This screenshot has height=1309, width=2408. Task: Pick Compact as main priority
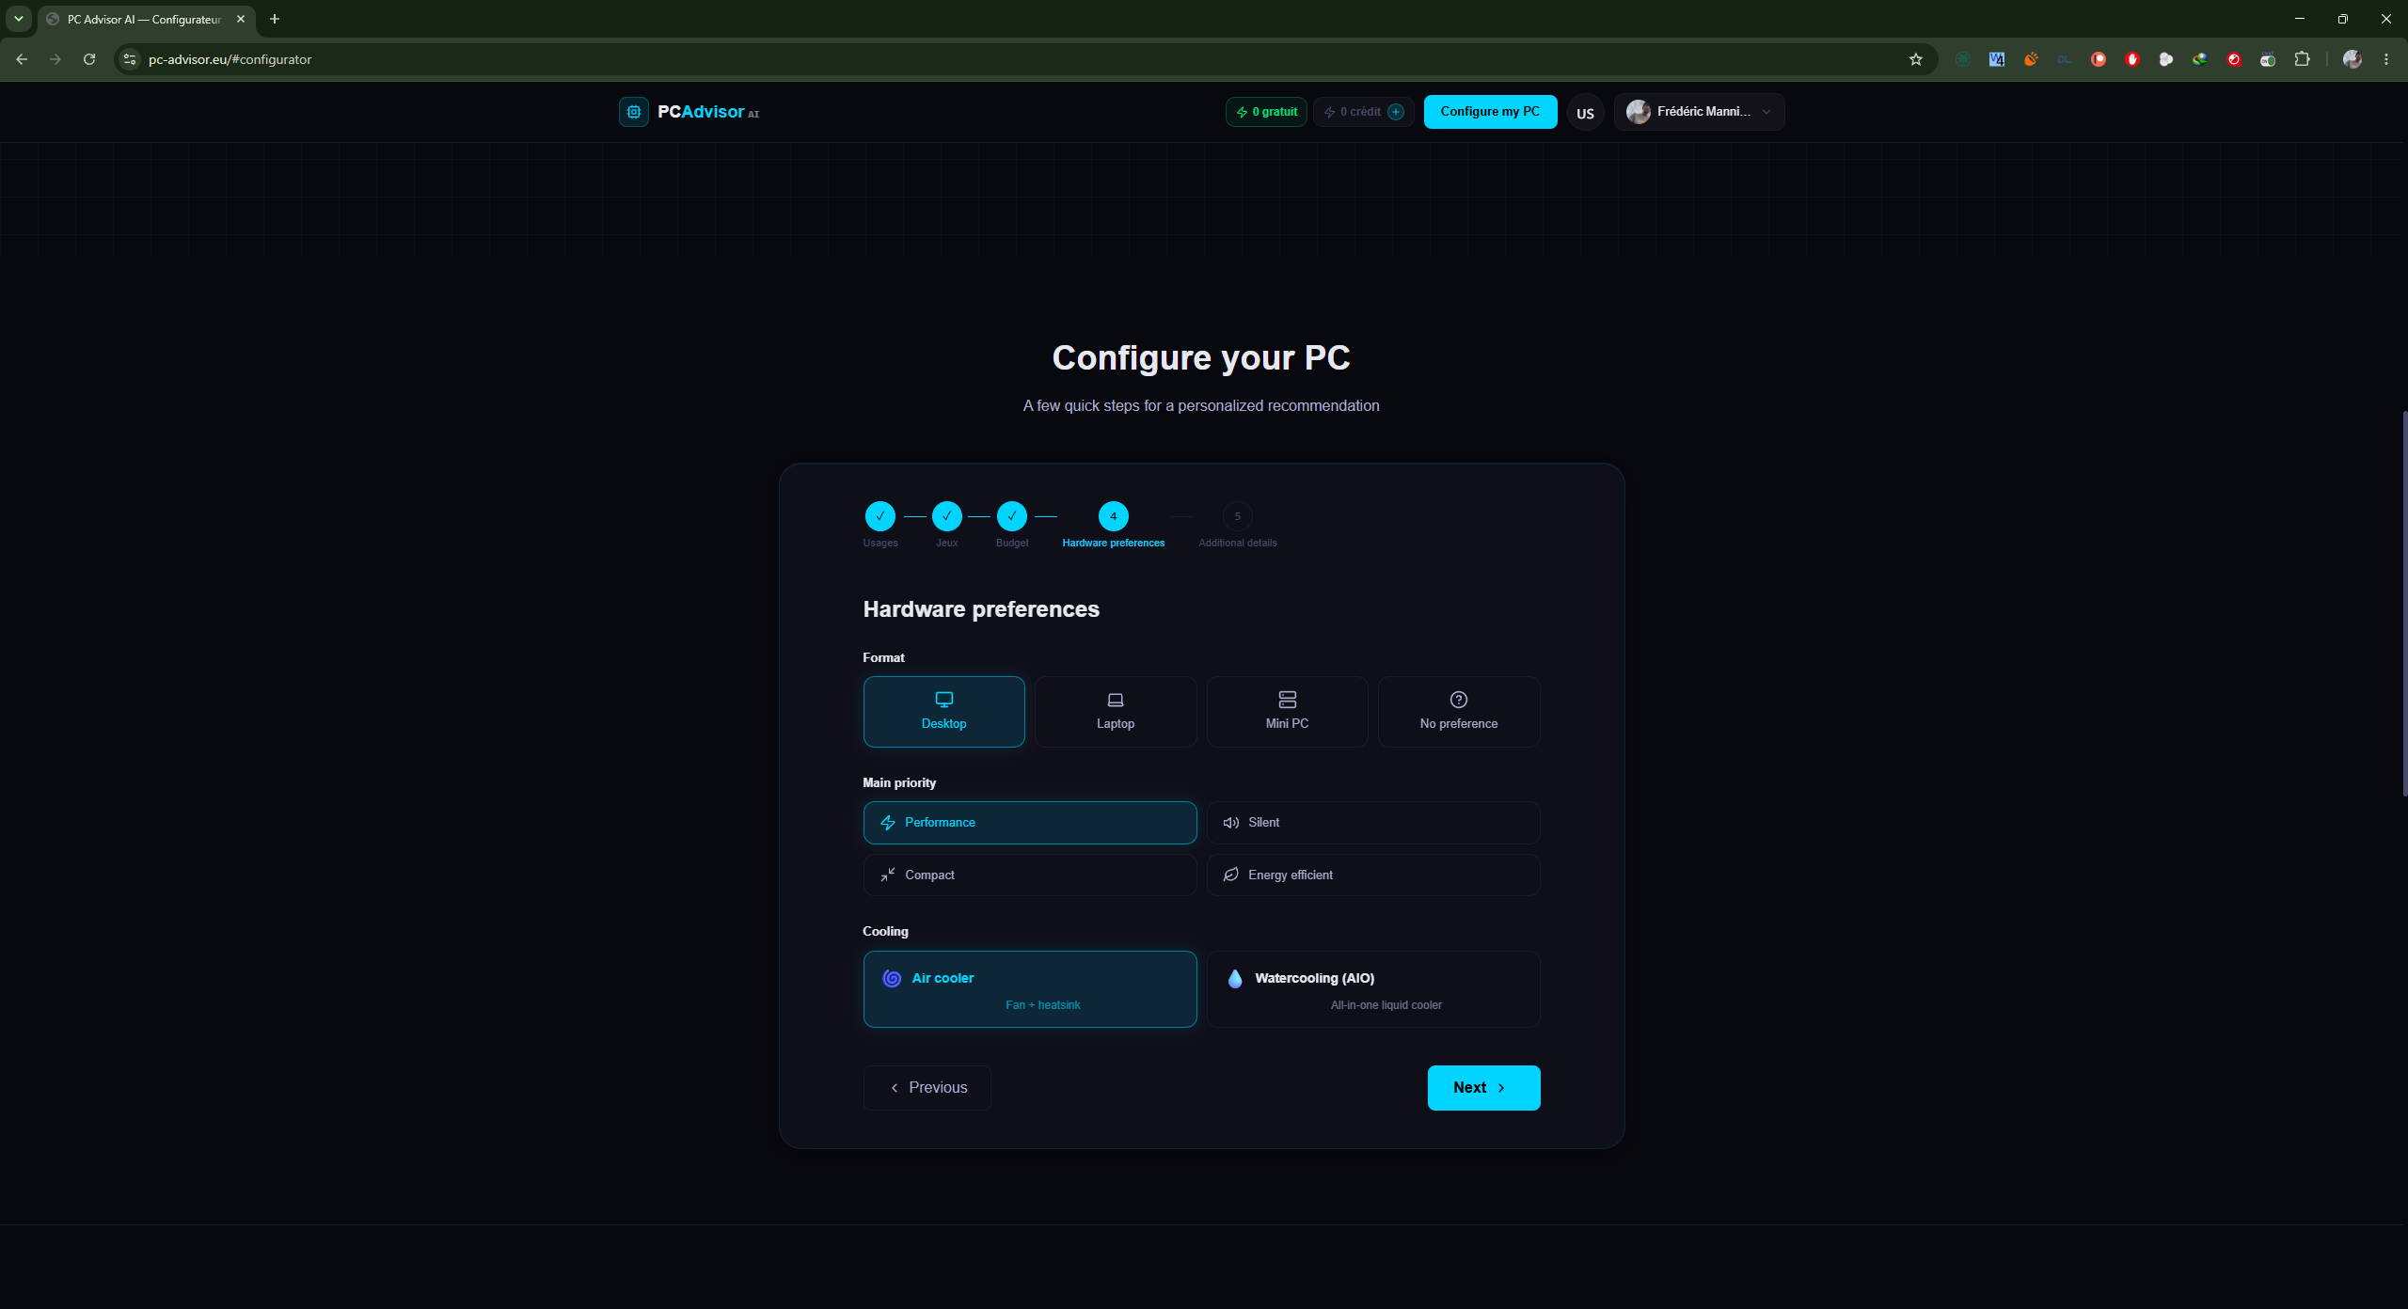click(1030, 875)
